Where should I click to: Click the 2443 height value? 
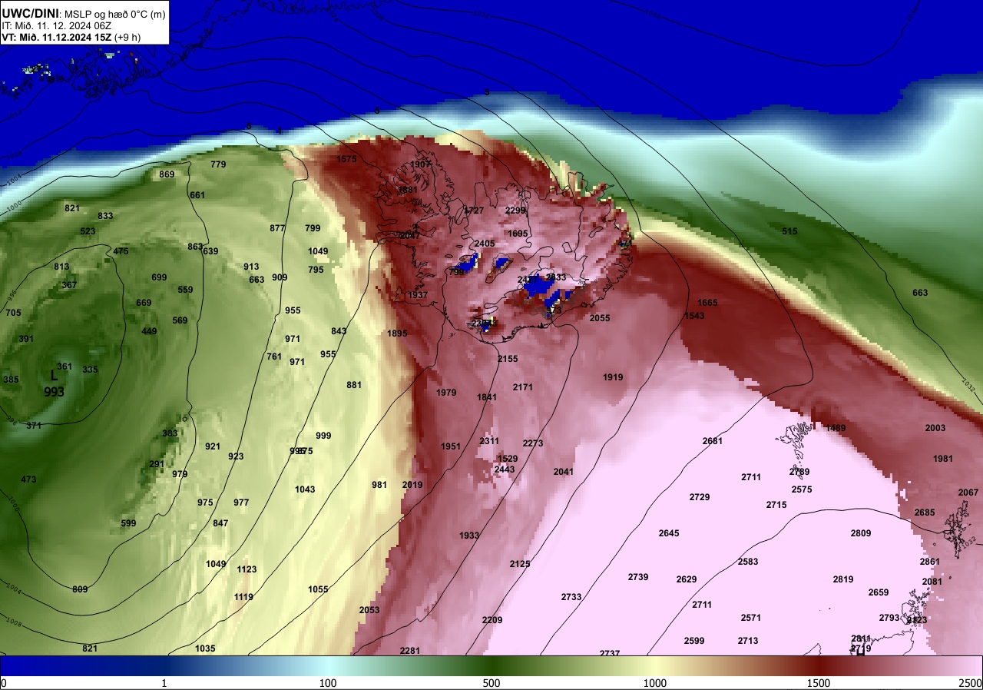point(505,469)
